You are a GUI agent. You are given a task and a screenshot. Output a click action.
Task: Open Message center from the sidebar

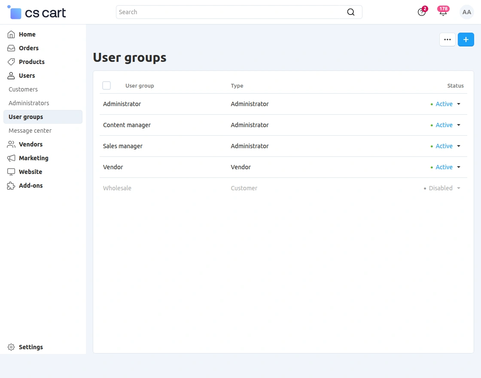pos(30,131)
